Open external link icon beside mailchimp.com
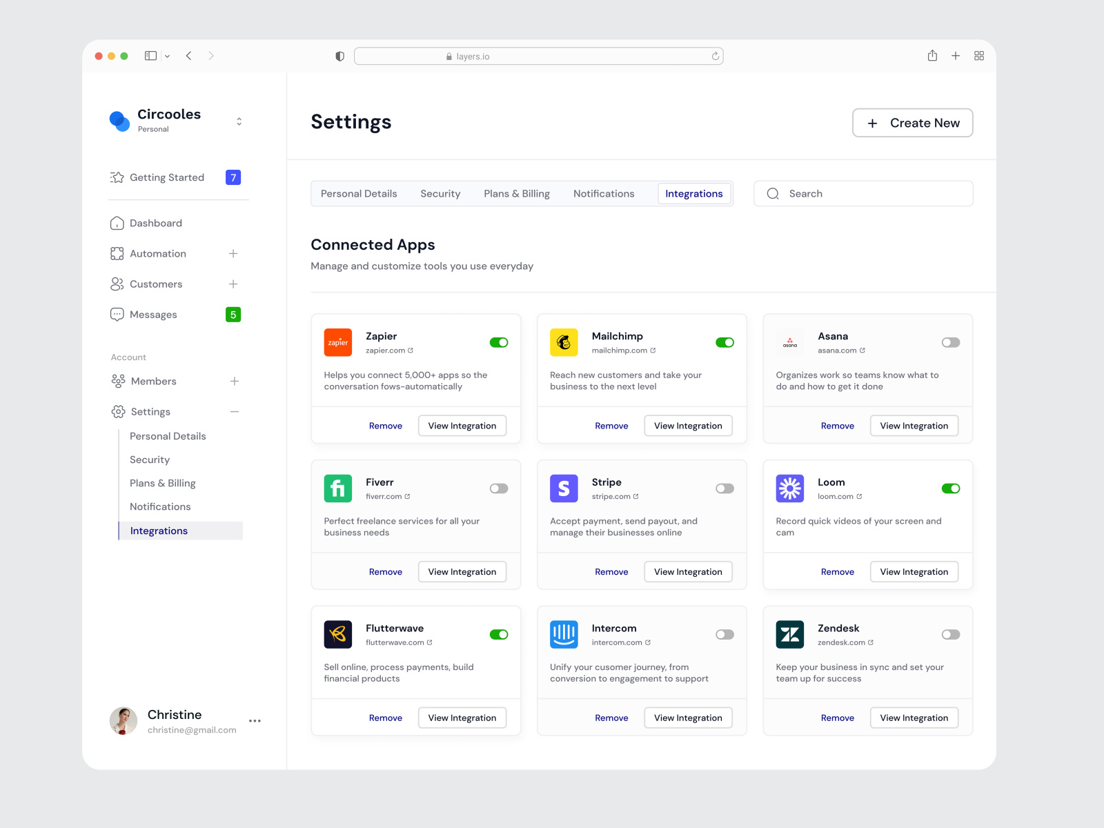 pyautogui.click(x=653, y=351)
